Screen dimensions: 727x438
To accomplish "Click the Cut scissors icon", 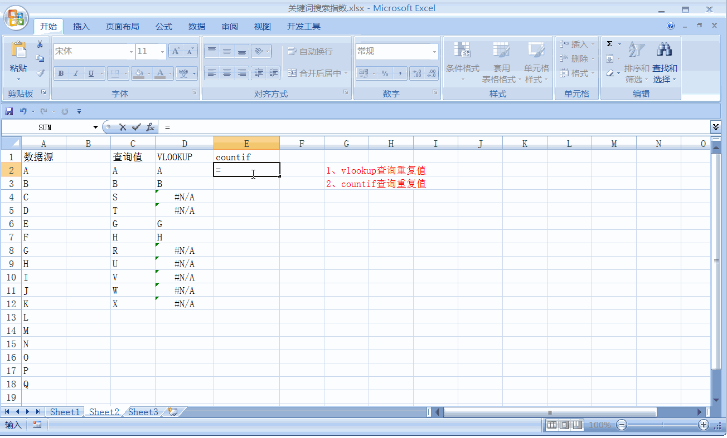I will click(x=40, y=45).
